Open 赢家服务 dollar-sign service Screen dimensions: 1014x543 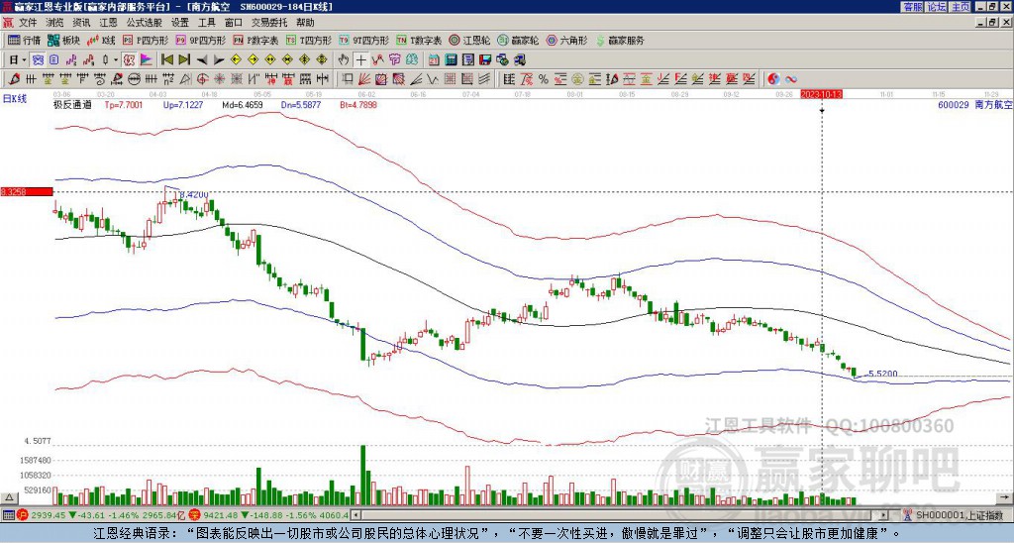[620, 40]
